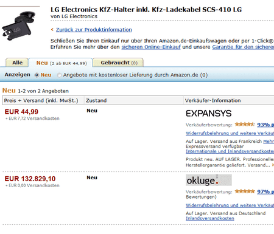Click the EXPANSYS seller star rating
Image resolution: width=274 pixels, height=234 pixels.
click(x=245, y=124)
